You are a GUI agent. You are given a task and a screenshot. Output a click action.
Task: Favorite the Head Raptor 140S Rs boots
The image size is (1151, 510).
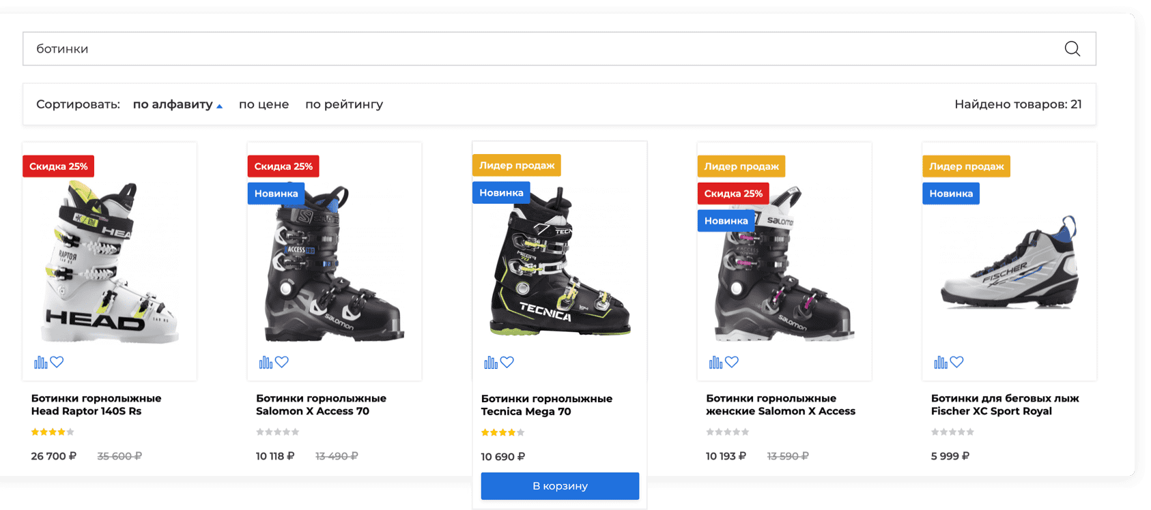tap(57, 362)
